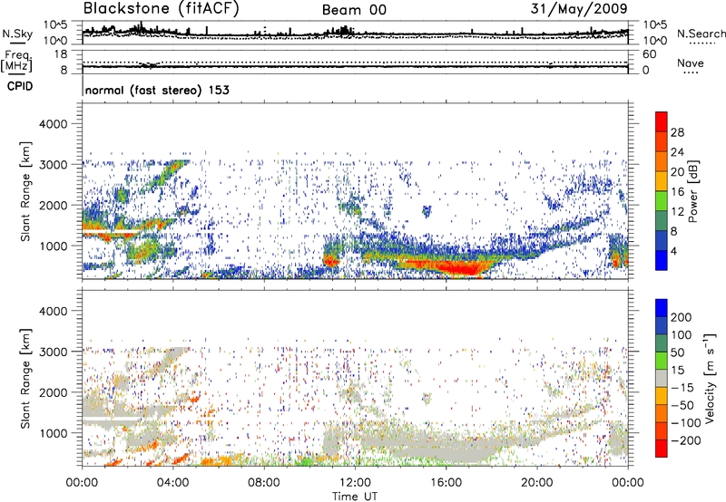Viewport: 726px width, 502px height.
Task: Click the '08:00' time tick label
Action: click(264, 483)
